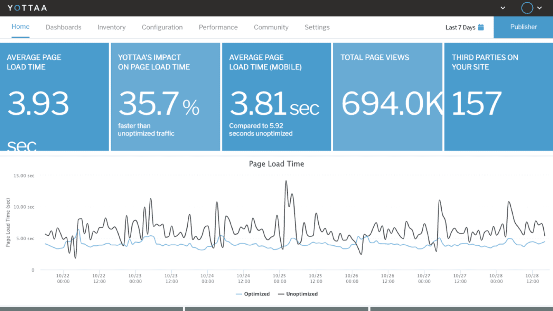553x311 pixels.
Task: Open the account dropdown chevron beside avatar
Action: (x=538, y=8)
